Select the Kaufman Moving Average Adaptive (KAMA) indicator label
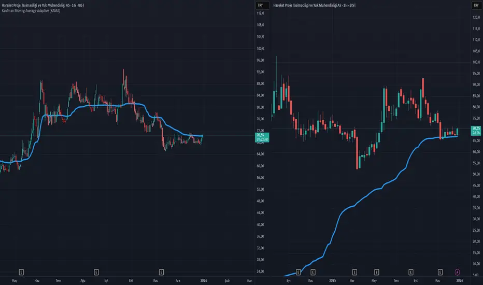This screenshot has height=285, width=483. pos(31,11)
